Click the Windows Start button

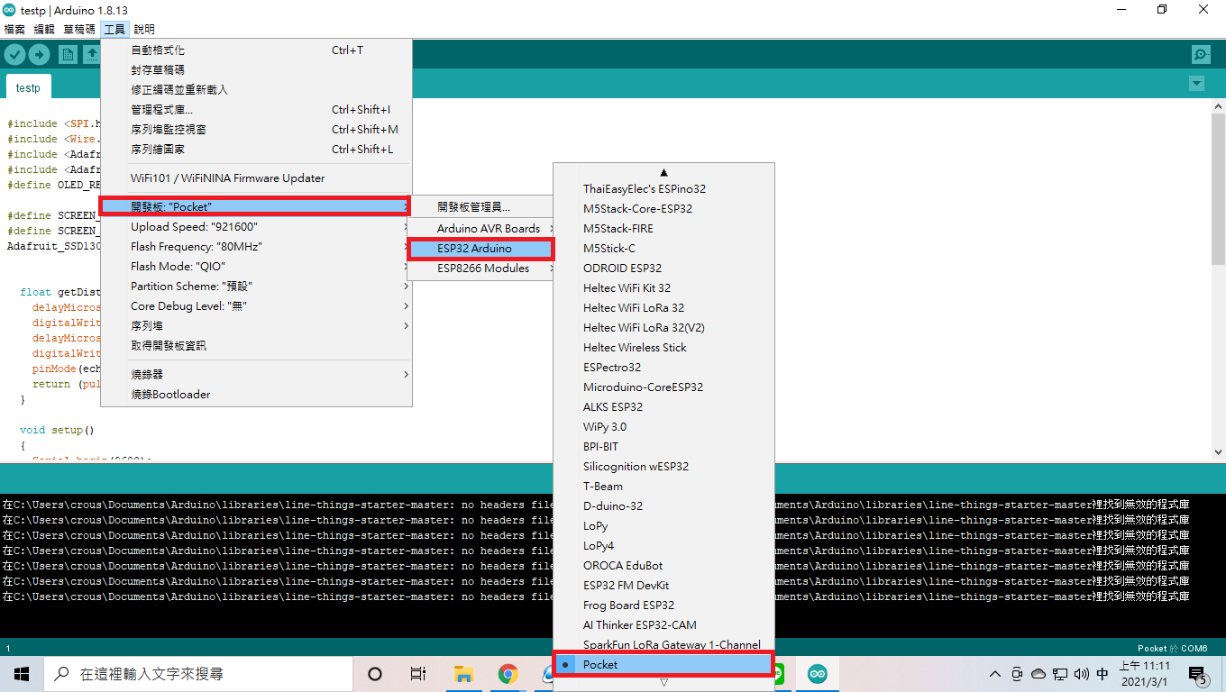point(21,674)
